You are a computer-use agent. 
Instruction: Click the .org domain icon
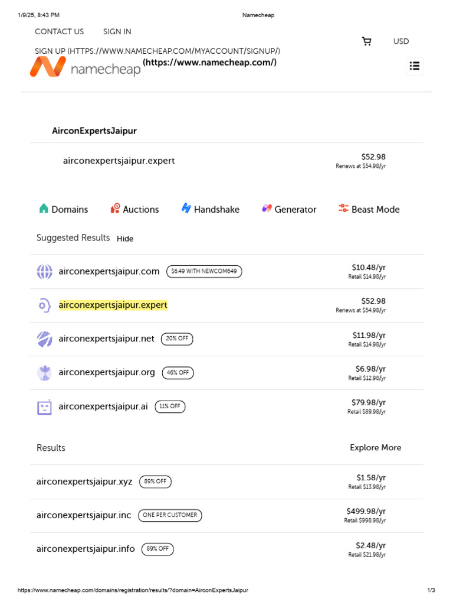pos(45,373)
